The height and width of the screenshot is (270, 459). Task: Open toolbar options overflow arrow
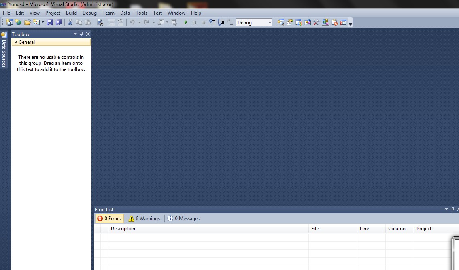(x=351, y=24)
